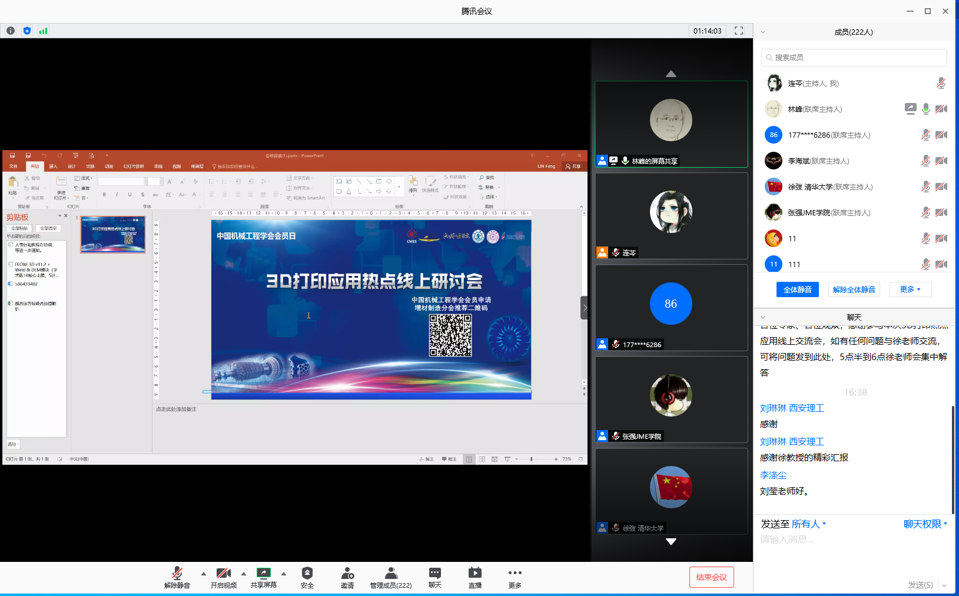Expand video options arrow

[244, 574]
